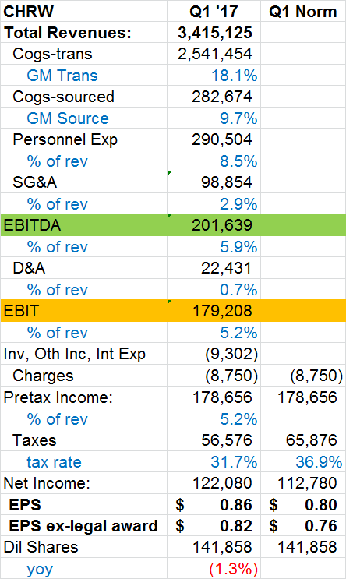The width and height of the screenshot is (346, 579).
Task: Click the Q1 Norm column header
Action: tap(303, 12)
